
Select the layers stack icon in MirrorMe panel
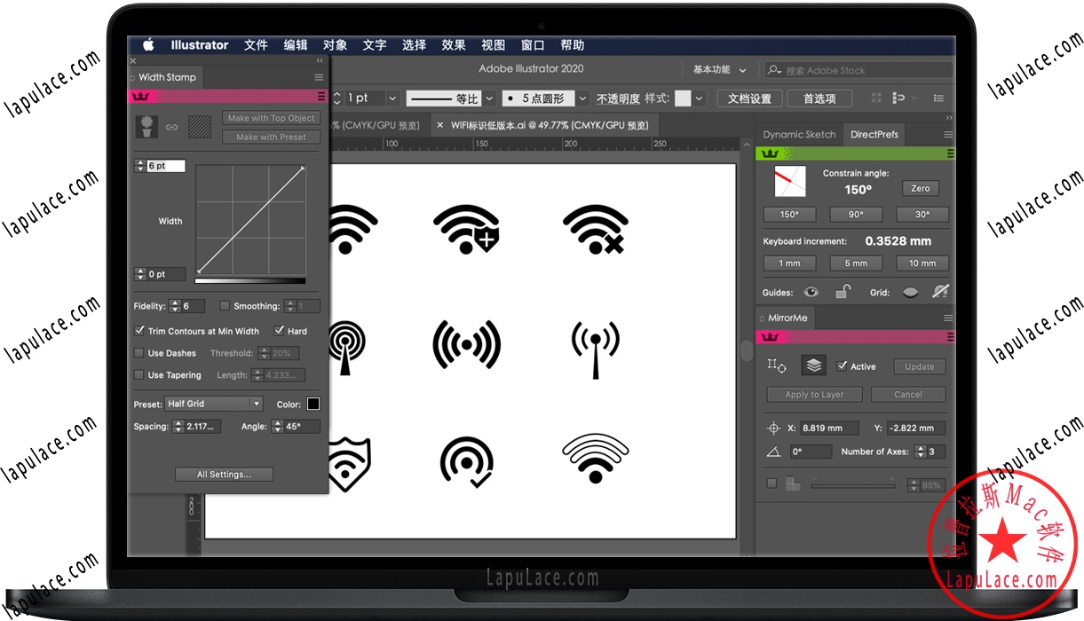pyautogui.click(x=814, y=364)
